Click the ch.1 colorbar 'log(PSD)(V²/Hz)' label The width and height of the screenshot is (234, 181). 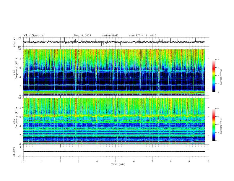(221, 77)
